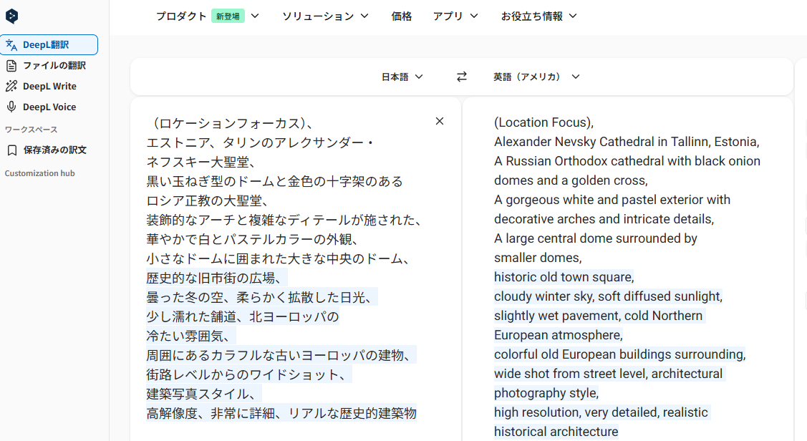Open the 価格 pricing page
Screen dimensions: 807x441
pos(402,16)
